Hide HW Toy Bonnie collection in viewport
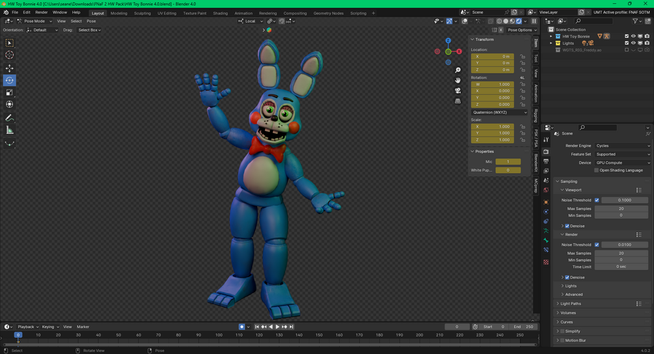 pos(633,36)
